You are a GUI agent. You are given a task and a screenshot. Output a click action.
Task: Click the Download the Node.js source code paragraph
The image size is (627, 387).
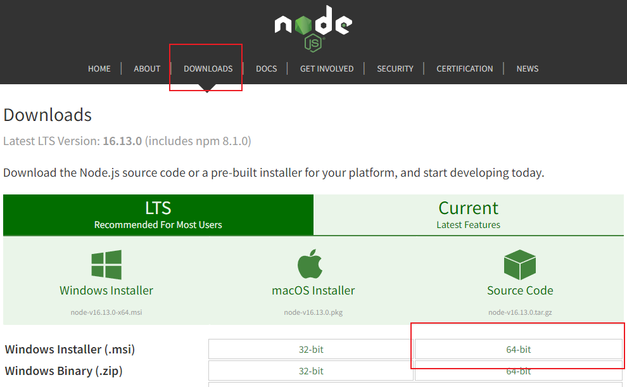click(x=274, y=173)
